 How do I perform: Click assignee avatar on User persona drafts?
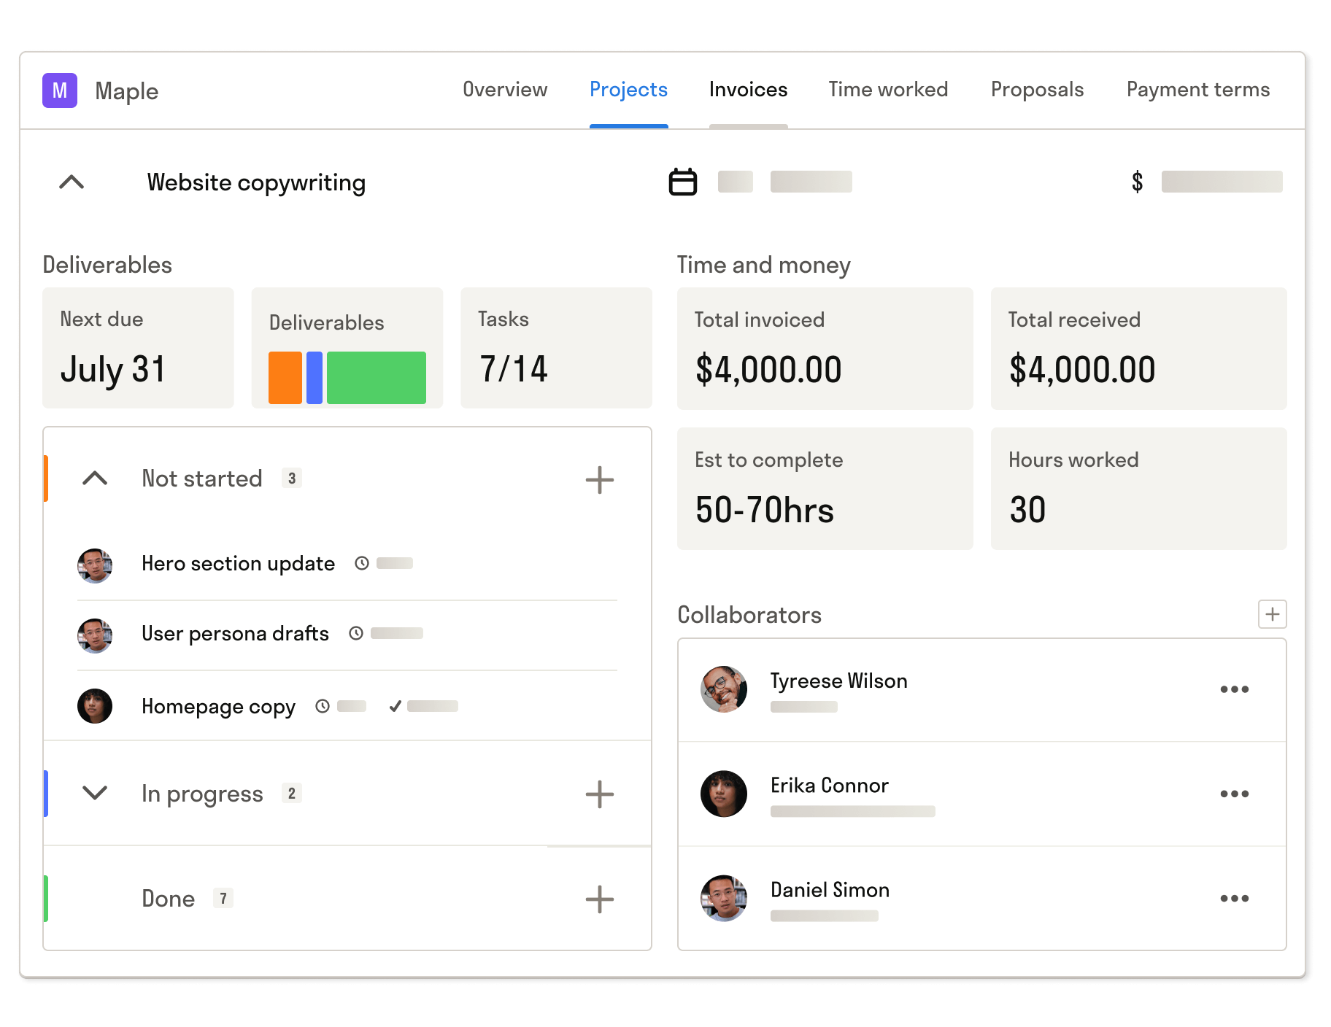(95, 636)
